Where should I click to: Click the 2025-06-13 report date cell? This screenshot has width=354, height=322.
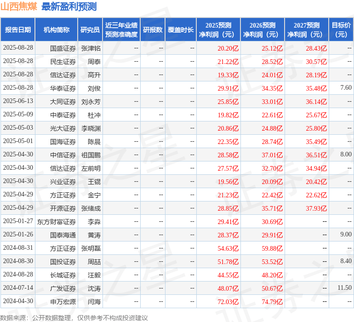pos(18,101)
